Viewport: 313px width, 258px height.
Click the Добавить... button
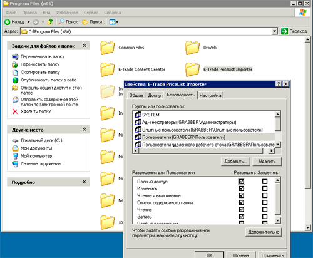coord(235,162)
